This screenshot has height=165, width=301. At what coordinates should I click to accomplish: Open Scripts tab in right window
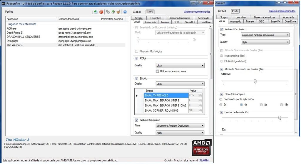tap(224, 17)
